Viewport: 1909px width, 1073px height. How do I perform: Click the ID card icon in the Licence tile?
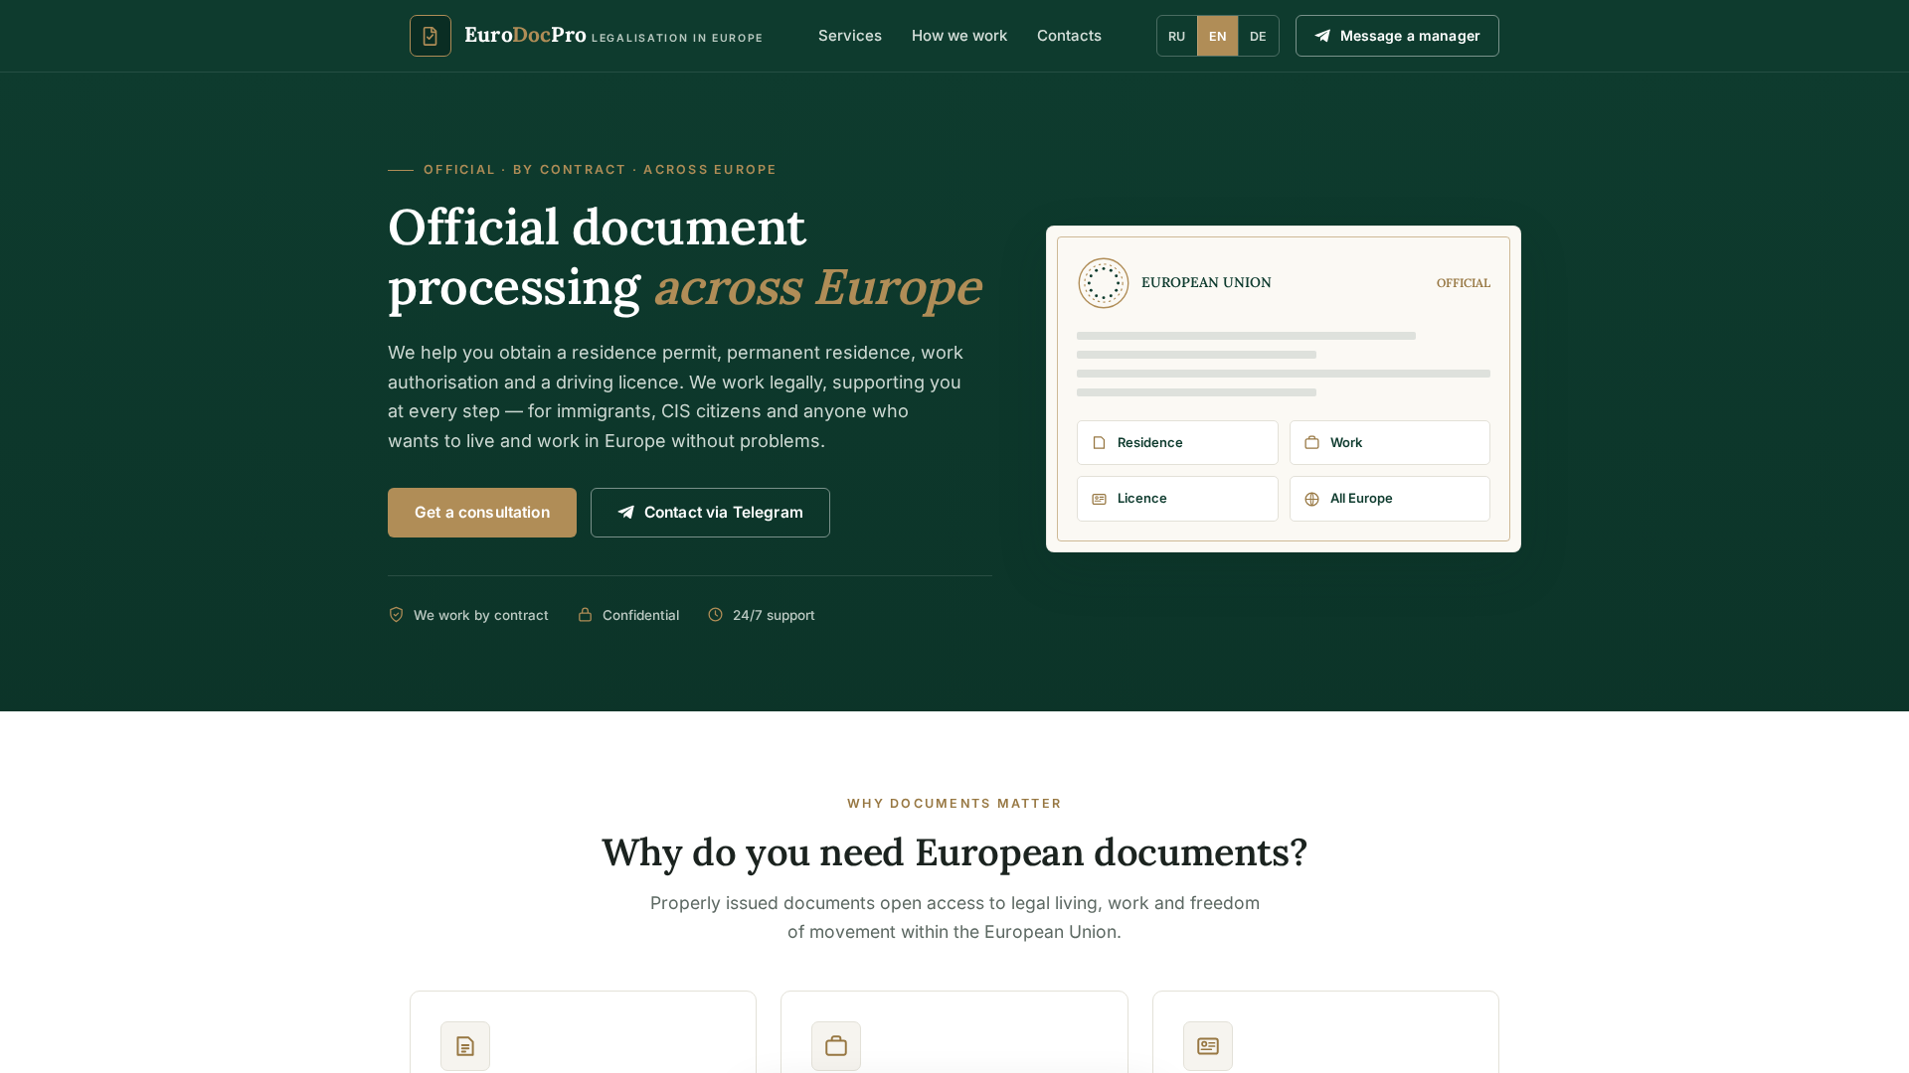tap(1100, 499)
